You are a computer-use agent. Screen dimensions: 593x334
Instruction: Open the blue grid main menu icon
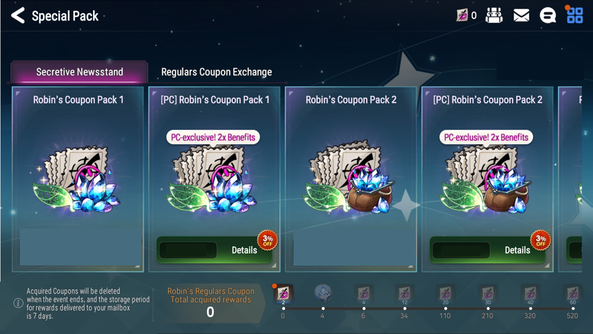pyautogui.click(x=575, y=15)
